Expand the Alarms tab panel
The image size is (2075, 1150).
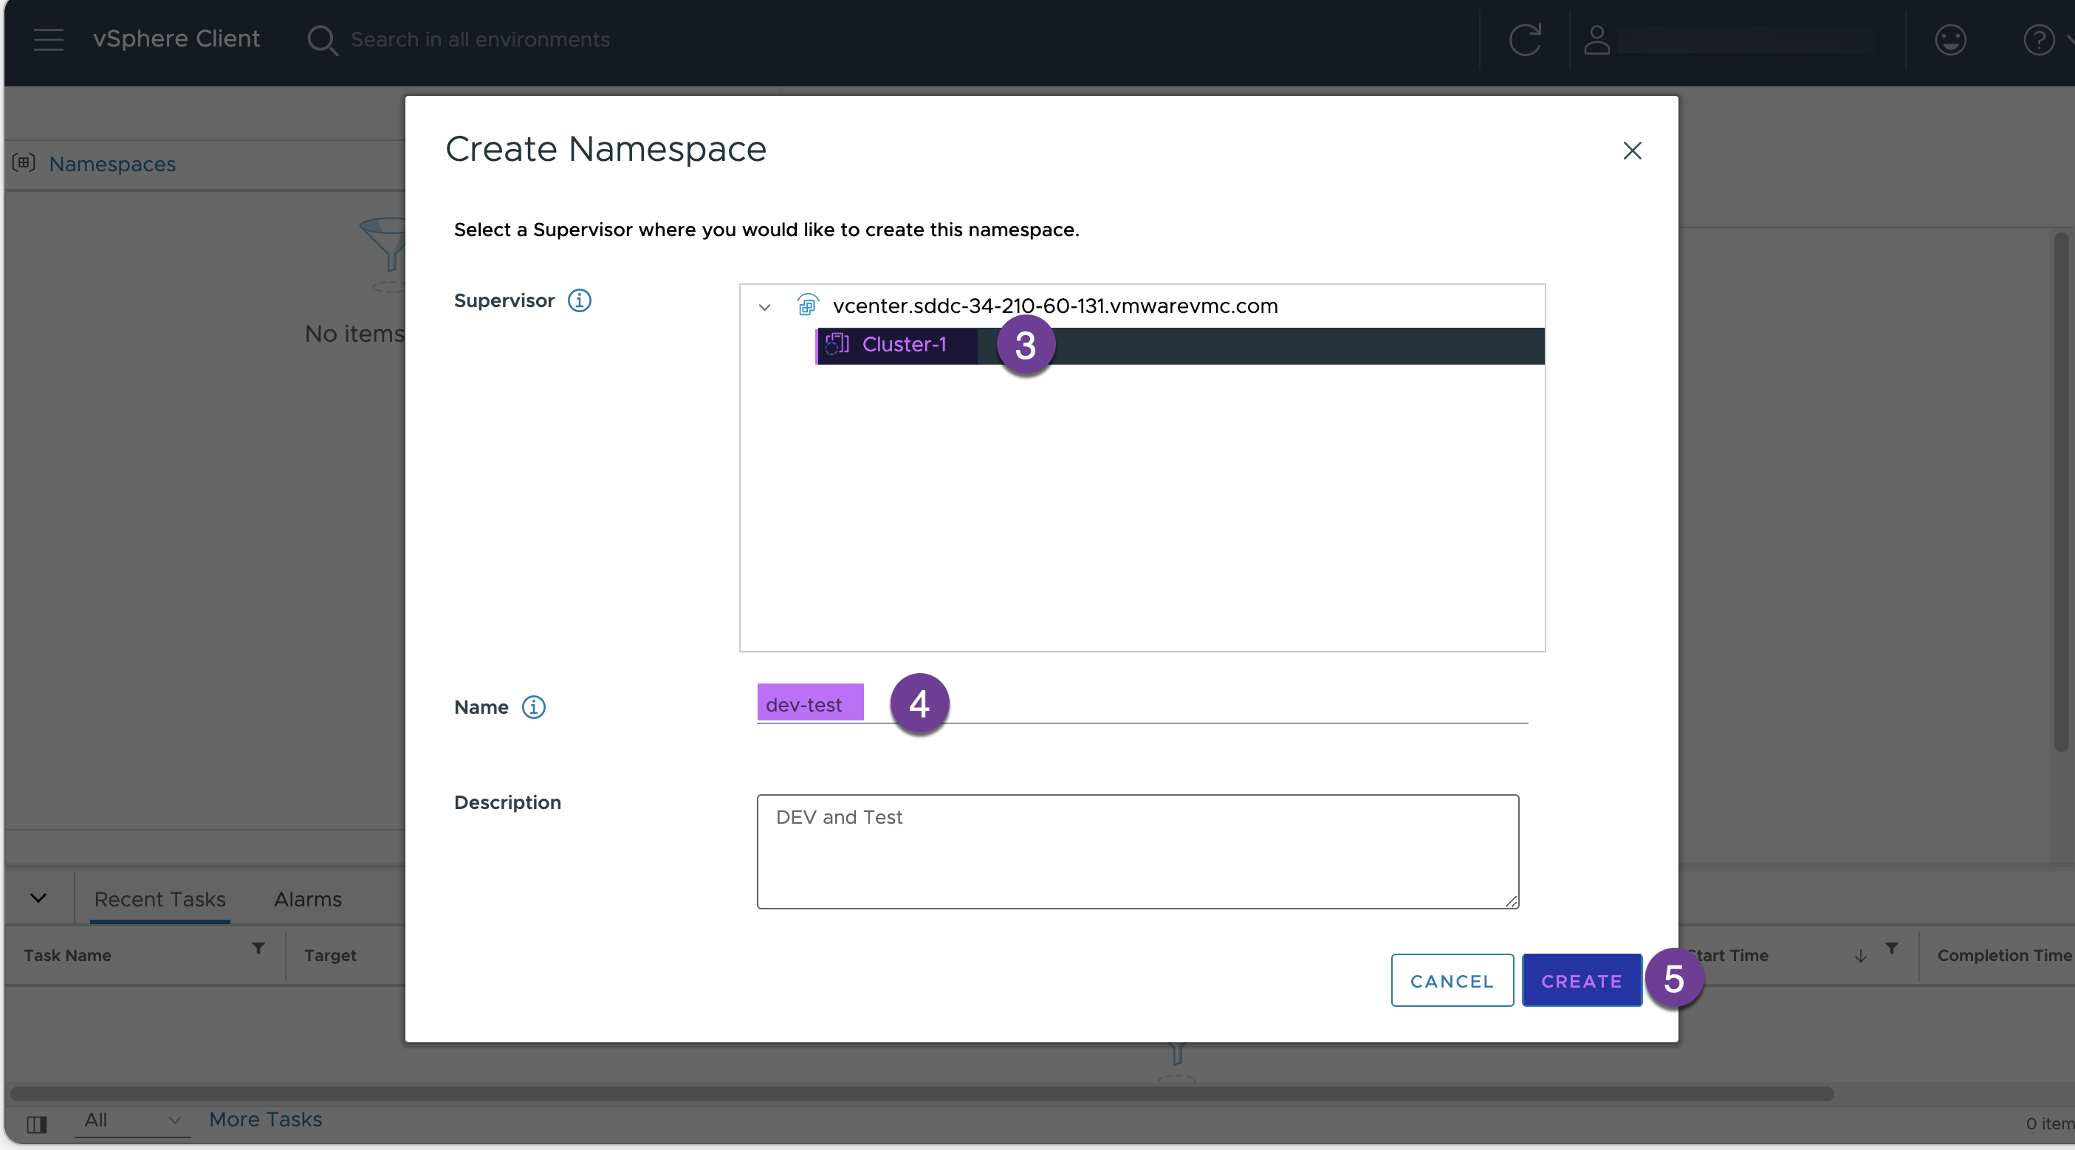point(307,897)
